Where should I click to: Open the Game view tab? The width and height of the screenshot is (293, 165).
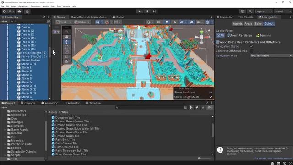click(118, 17)
